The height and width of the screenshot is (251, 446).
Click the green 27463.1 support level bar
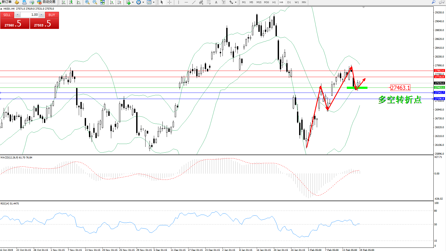point(357,88)
